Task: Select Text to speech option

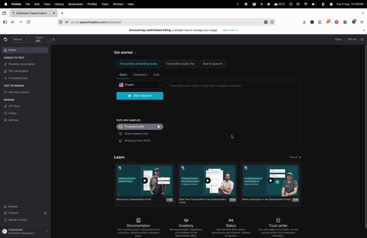Action: [x=213, y=64]
